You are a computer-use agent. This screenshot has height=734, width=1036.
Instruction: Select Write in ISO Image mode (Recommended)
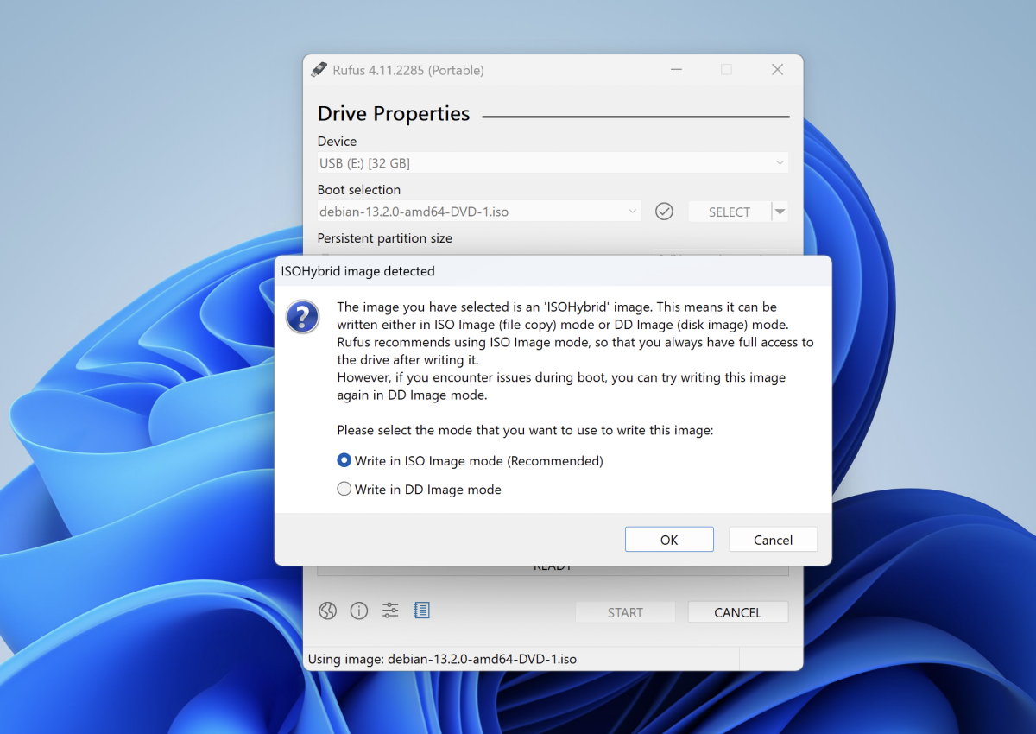[344, 461]
